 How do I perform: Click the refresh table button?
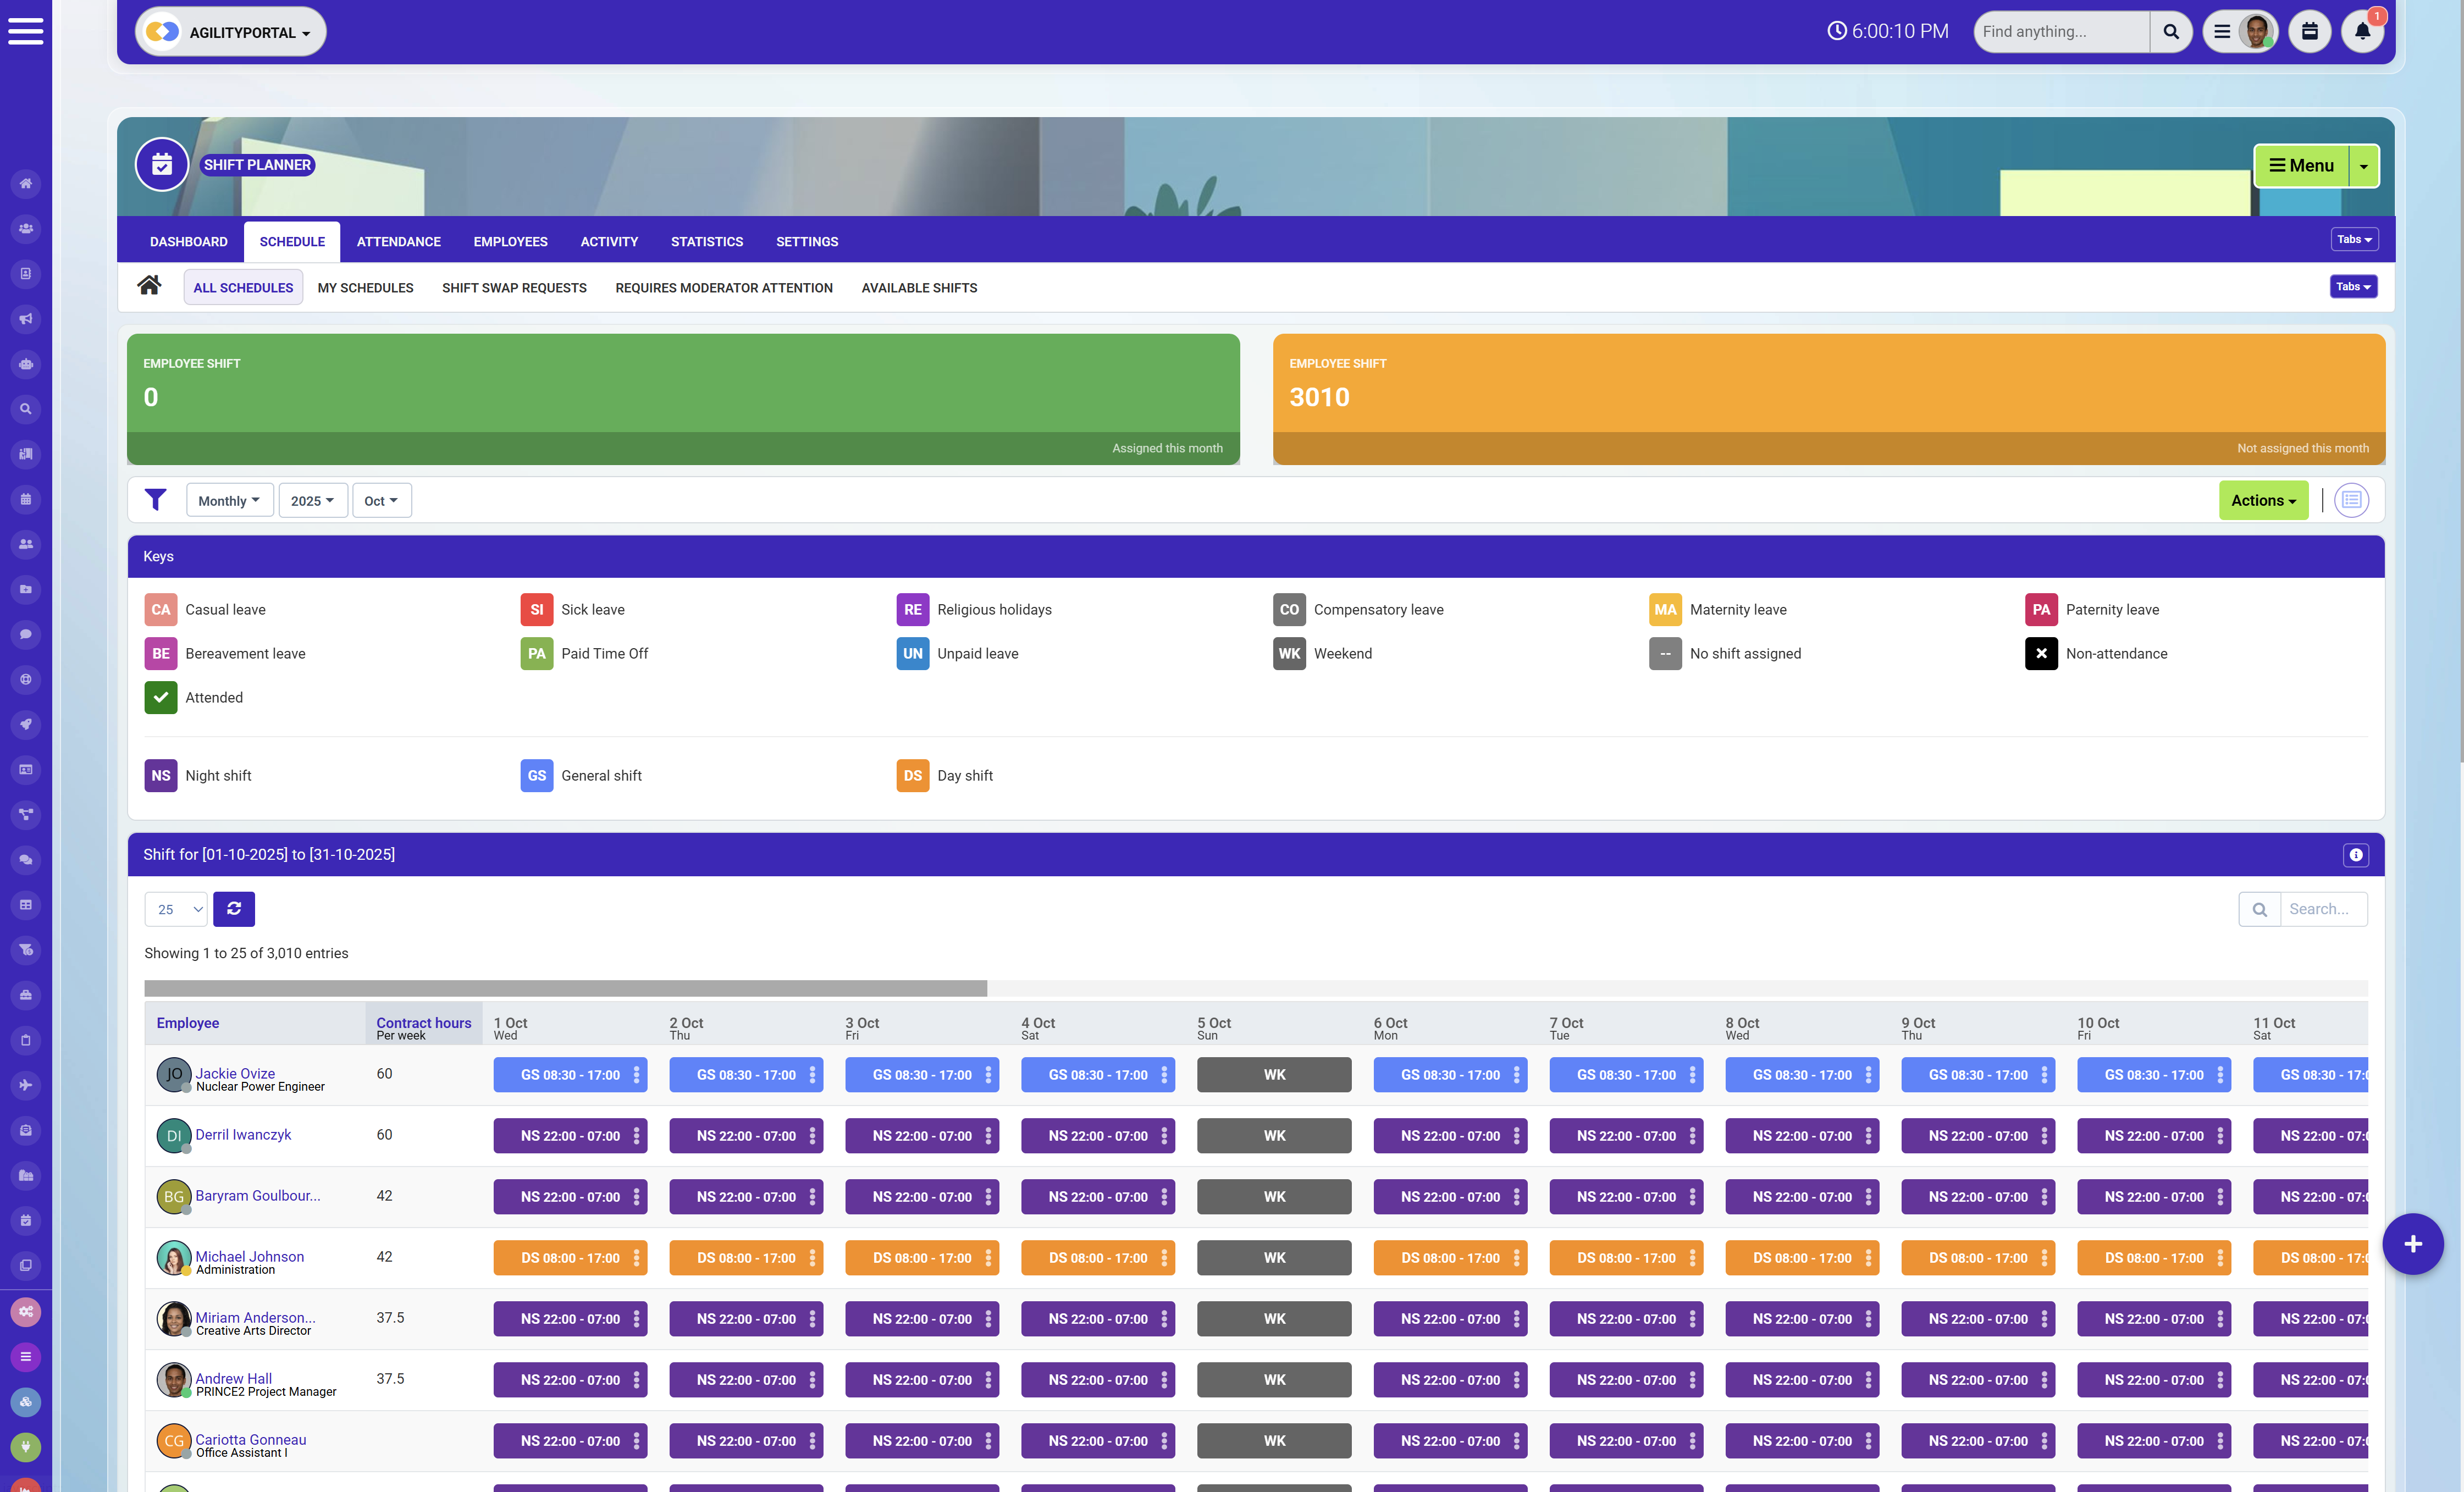tap(234, 909)
